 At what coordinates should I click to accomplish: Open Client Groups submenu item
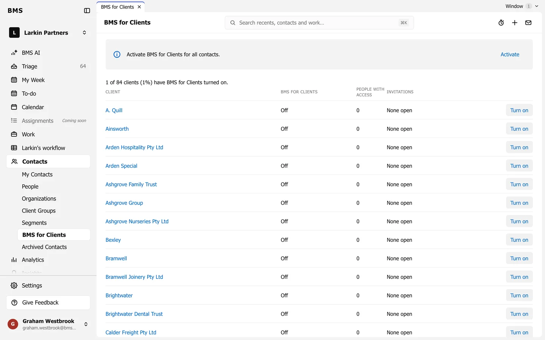pos(54,210)
